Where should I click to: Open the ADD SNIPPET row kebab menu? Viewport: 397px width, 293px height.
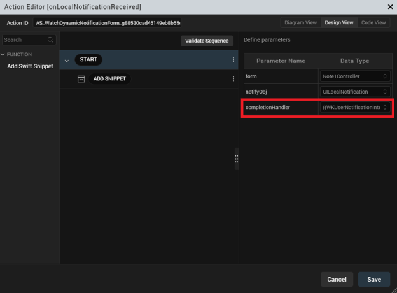[233, 79]
